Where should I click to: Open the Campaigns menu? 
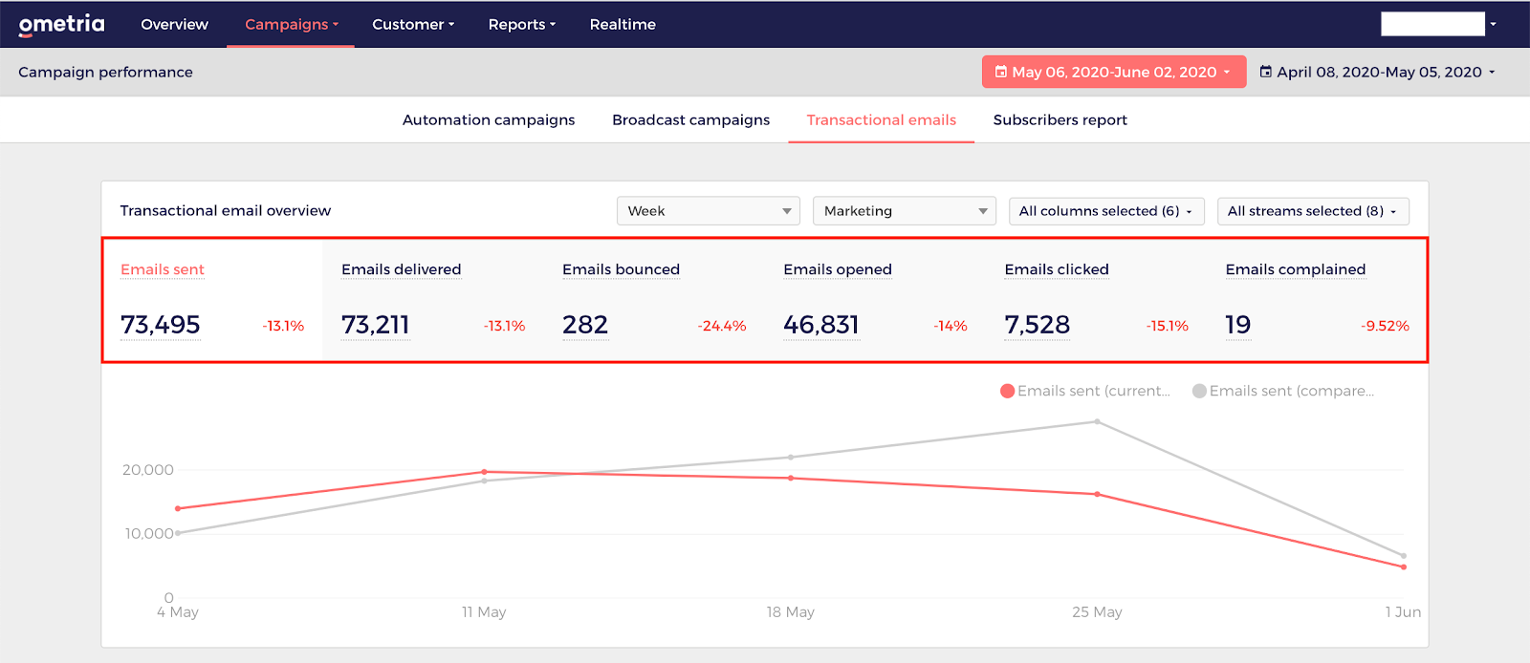tap(291, 25)
